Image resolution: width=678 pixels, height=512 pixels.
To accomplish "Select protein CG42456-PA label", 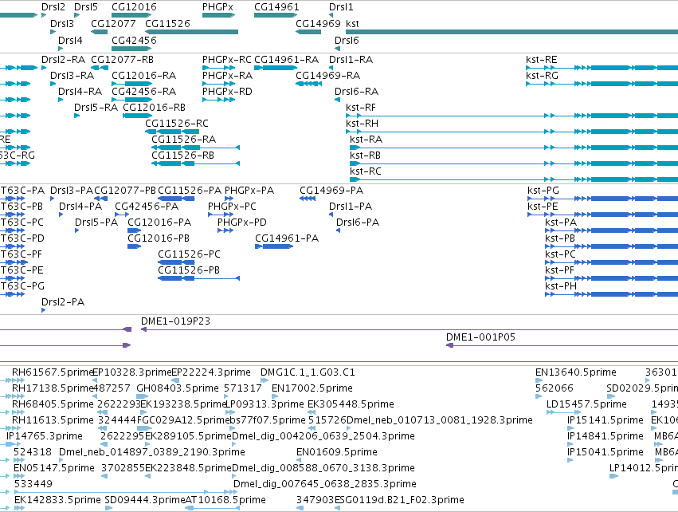I will click(147, 207).
